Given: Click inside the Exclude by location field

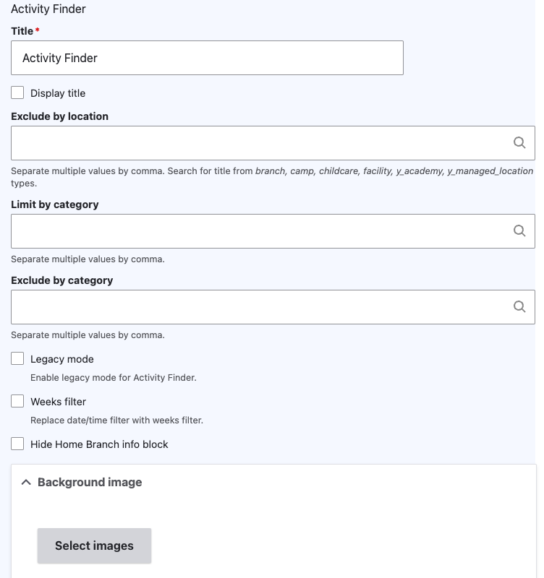Looking at the screenshot, I should (x=273, y=143).
